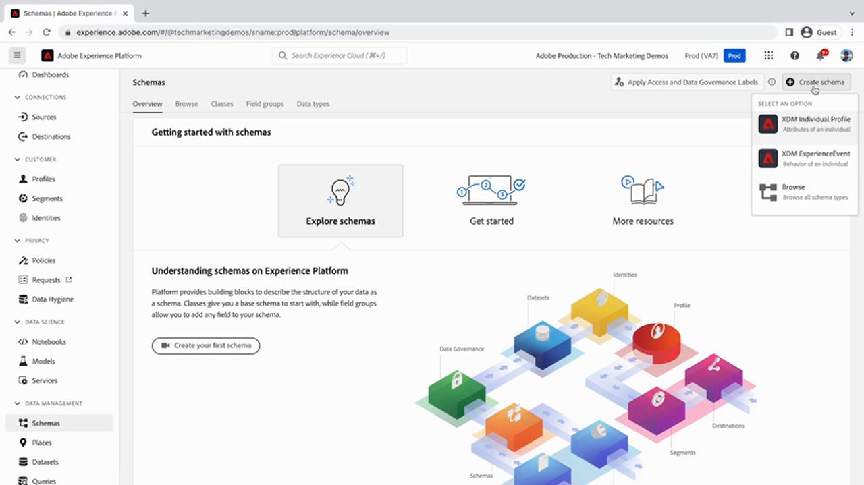Screen dimensions: 864x485
Task: Switch to the Overview tab
Action: point(147,104)
